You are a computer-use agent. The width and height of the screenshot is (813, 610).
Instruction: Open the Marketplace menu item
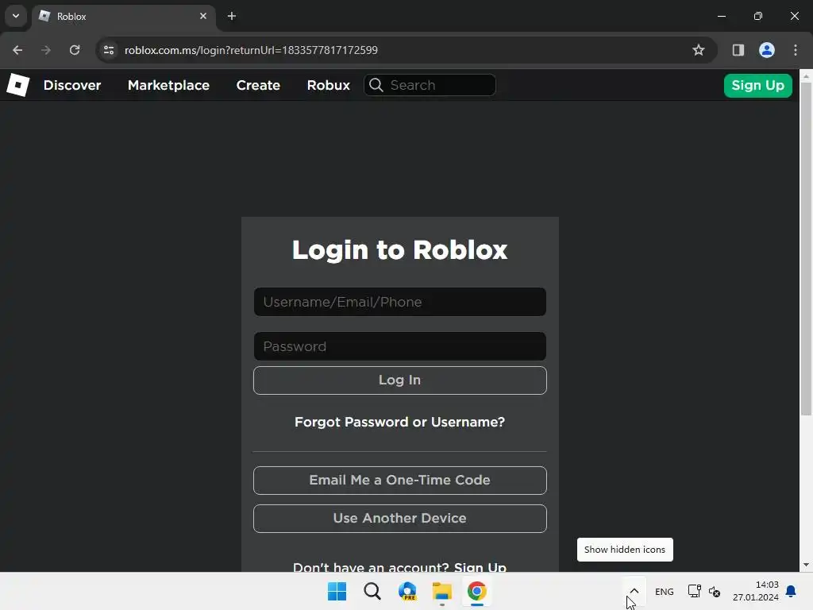[x=168, y=85]
